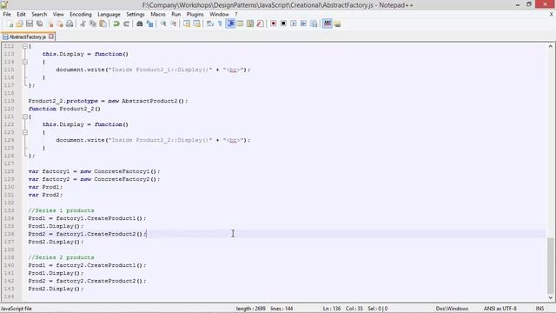The image size is (556, 313).
Task: Click the '//Series 1 products' comment line
Action: pos(61,210)
